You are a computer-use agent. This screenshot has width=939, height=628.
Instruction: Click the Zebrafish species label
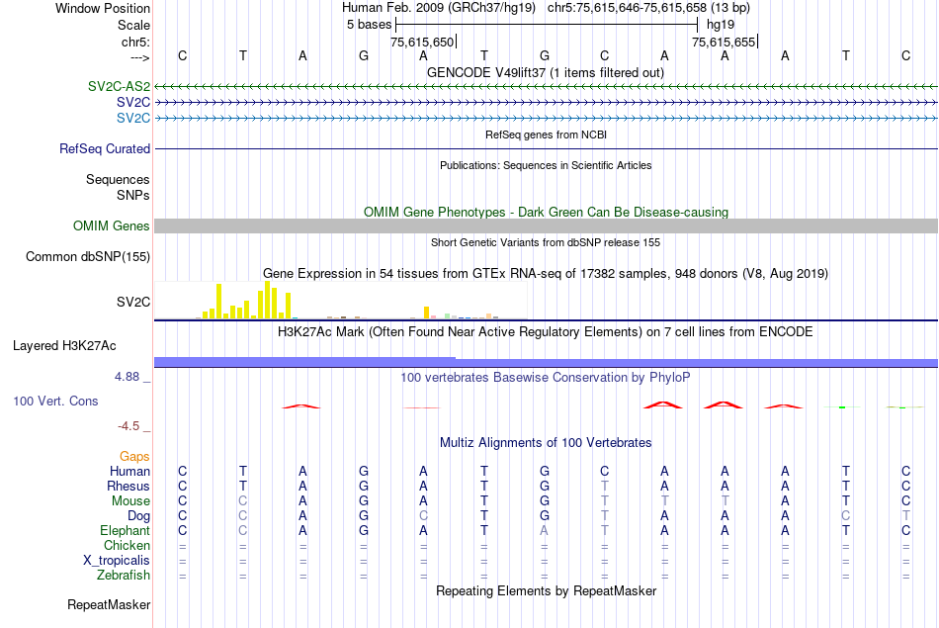tap(124, 575)
